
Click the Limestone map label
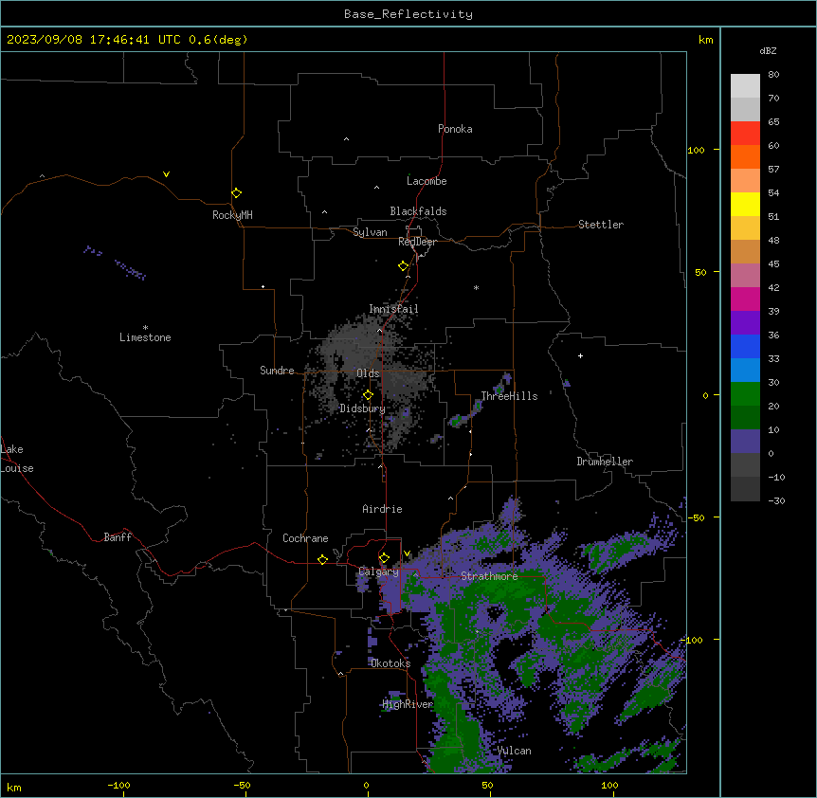(x=145, y=337)
